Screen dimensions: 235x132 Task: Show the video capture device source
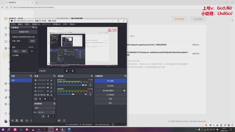tap(48, 80)
